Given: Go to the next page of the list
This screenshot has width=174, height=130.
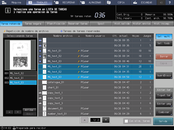Looking at the screenshot, I should tap(106, 120).
